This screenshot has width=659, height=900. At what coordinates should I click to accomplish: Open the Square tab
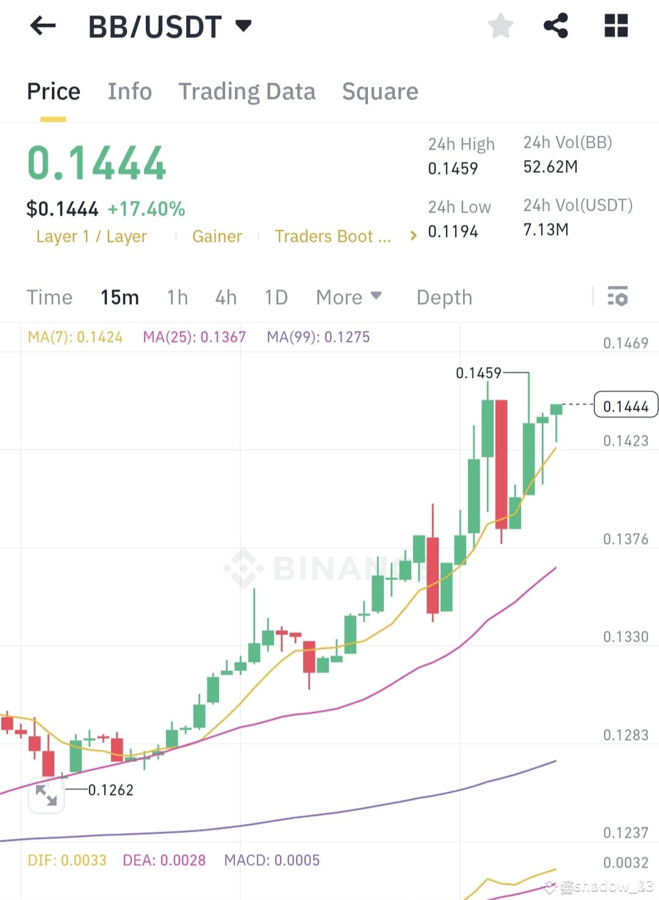(380, 92)
